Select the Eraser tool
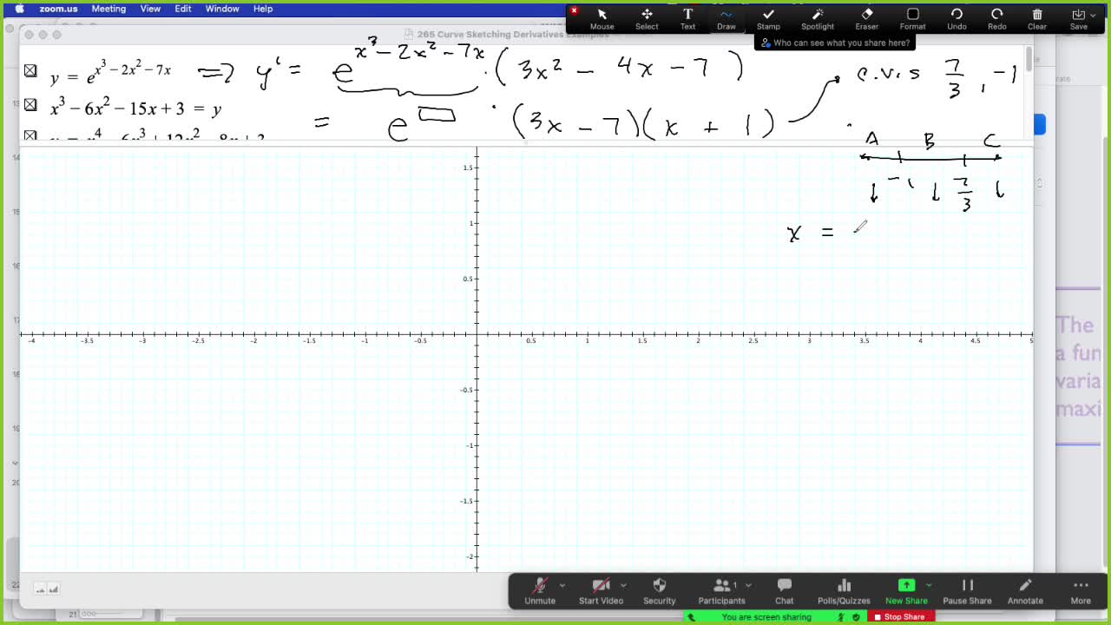 click(866, 18)
